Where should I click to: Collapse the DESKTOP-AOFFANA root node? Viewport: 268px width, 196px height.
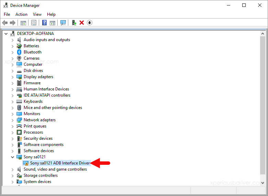pyautogui.click(x=6, y=34)
